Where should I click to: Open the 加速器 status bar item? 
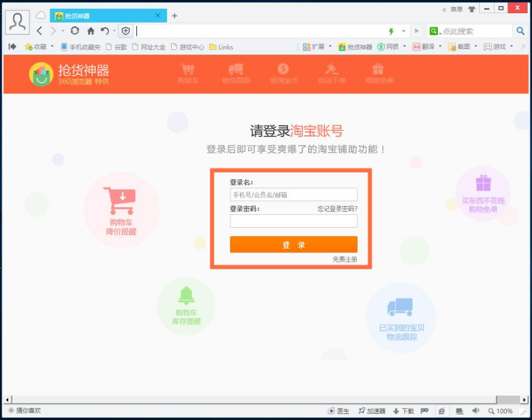point(372,411)
